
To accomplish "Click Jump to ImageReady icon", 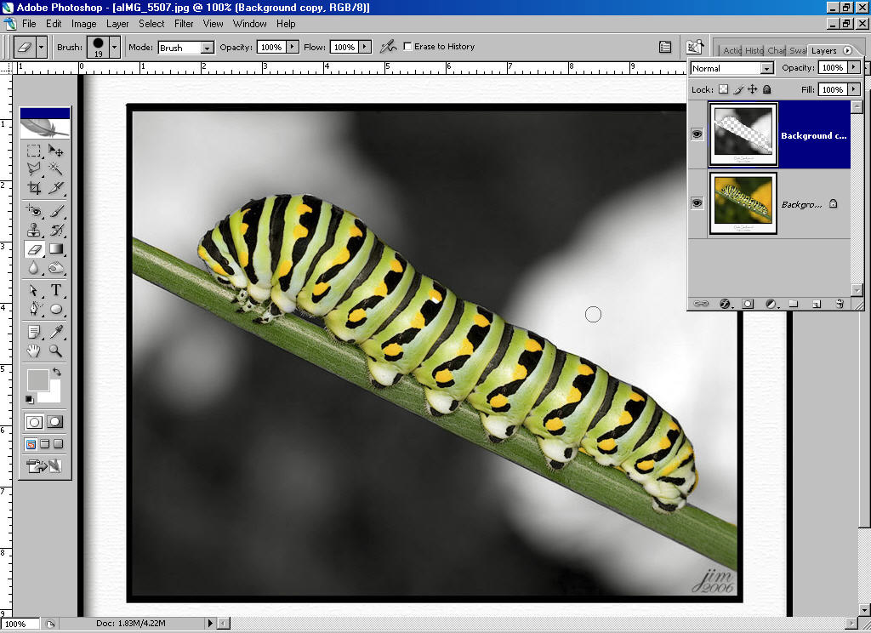I will pos(44,465).
